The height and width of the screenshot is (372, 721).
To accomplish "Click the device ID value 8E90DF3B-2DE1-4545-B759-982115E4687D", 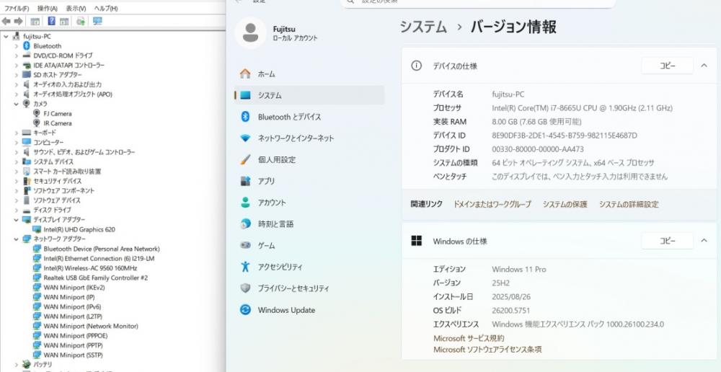I will coord(565,136).
